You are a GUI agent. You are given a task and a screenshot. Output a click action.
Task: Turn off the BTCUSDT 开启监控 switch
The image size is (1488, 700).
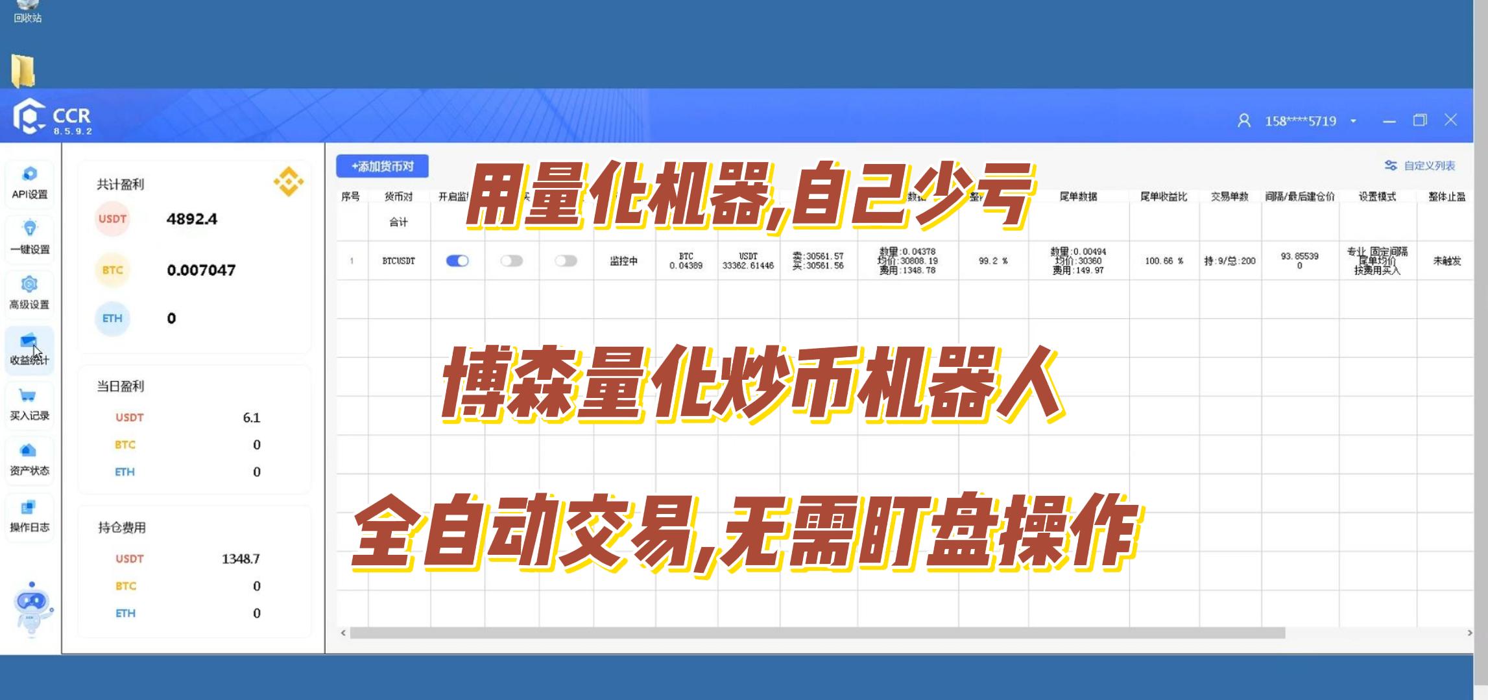tap(457, 261)
